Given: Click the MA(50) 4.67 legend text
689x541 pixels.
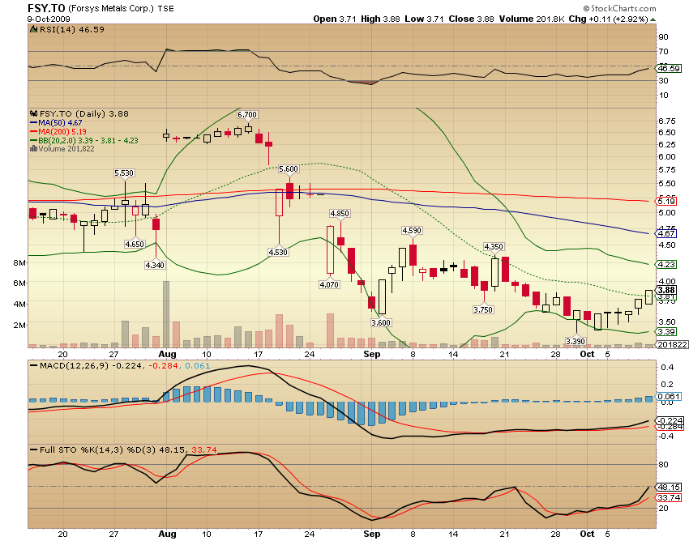Looking at the screenshot, I should coord(60,123).
